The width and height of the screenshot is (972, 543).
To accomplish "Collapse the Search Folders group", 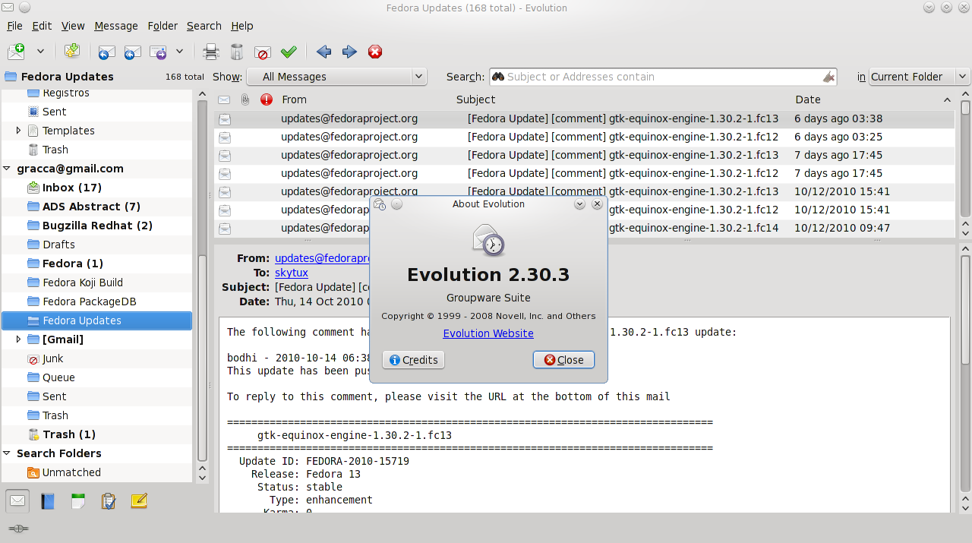I will point(8,453).
